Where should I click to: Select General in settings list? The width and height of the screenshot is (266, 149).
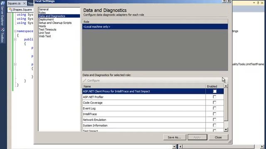[x=44, y=9]
